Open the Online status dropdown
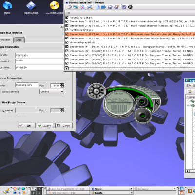The image size is (195, 195). pos(52,92)
